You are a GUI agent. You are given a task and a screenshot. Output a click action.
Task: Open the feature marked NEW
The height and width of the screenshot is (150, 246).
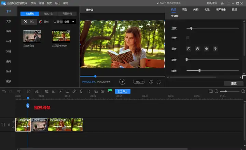pos(109,91)
